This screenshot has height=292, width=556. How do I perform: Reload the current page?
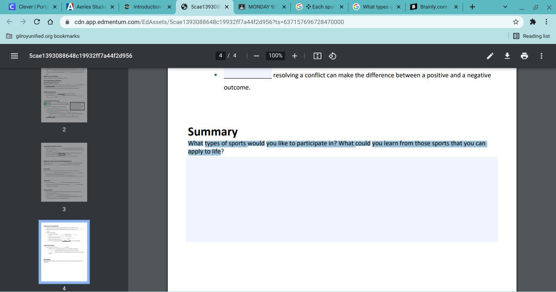point(37,22)
